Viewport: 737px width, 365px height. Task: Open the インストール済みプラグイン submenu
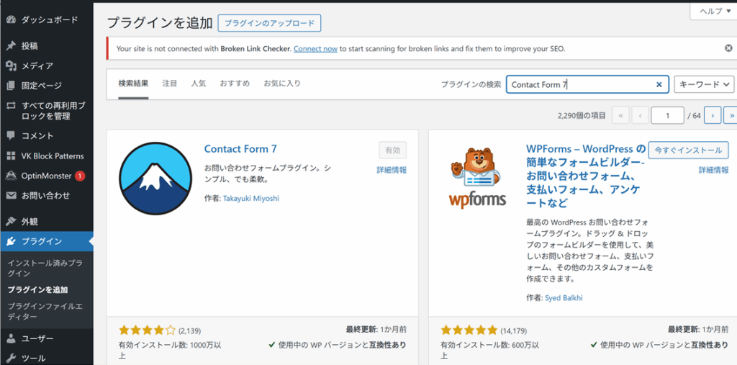click(45, 268)
